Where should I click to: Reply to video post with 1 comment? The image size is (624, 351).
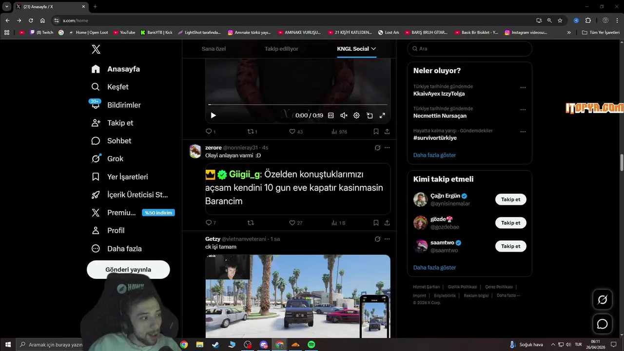(211, 132)
